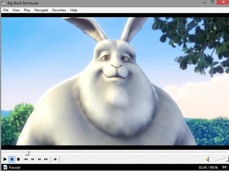Click the frame step button

point(55,159)
